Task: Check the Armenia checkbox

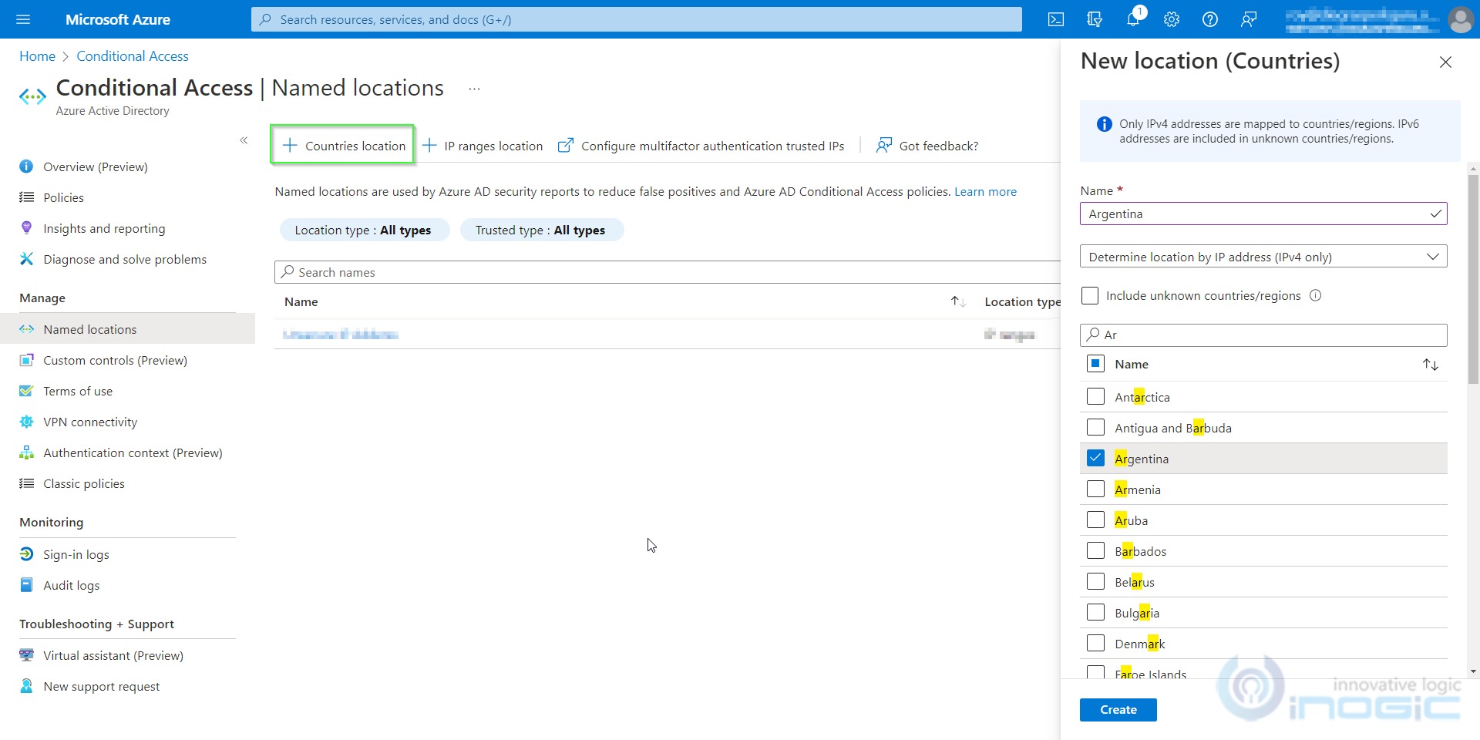Action: [1095, 489]
